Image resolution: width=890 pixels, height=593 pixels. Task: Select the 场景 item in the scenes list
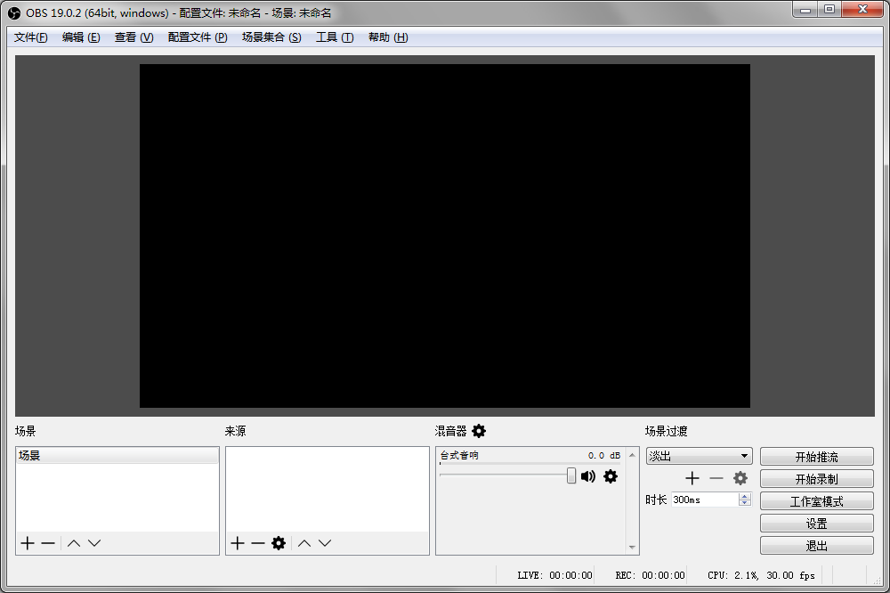pyautogui.click(x=53, y=454)
